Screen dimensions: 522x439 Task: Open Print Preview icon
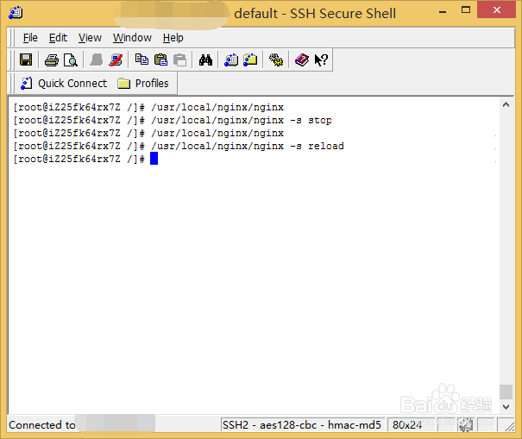click(x=71, y=60)
